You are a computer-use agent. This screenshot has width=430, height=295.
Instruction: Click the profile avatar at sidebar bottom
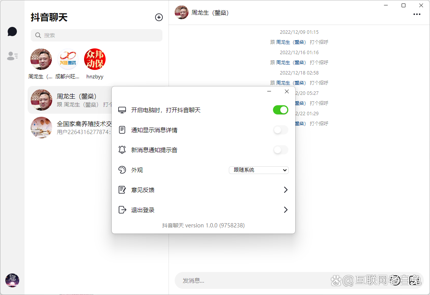tap(12, 280)
